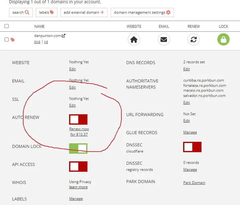Click Edit under Email
The width and height of the screenshot is (240, 205).
point(72,87)
